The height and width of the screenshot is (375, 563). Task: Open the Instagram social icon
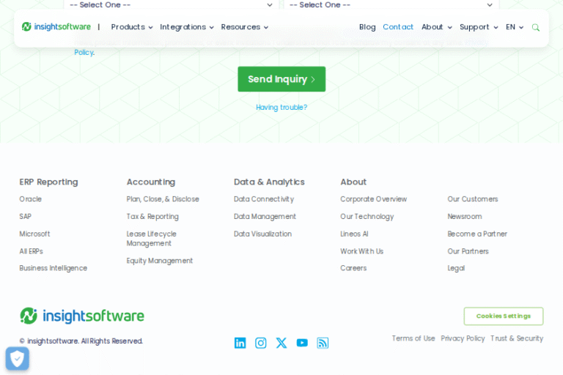[x=260, y=343]
